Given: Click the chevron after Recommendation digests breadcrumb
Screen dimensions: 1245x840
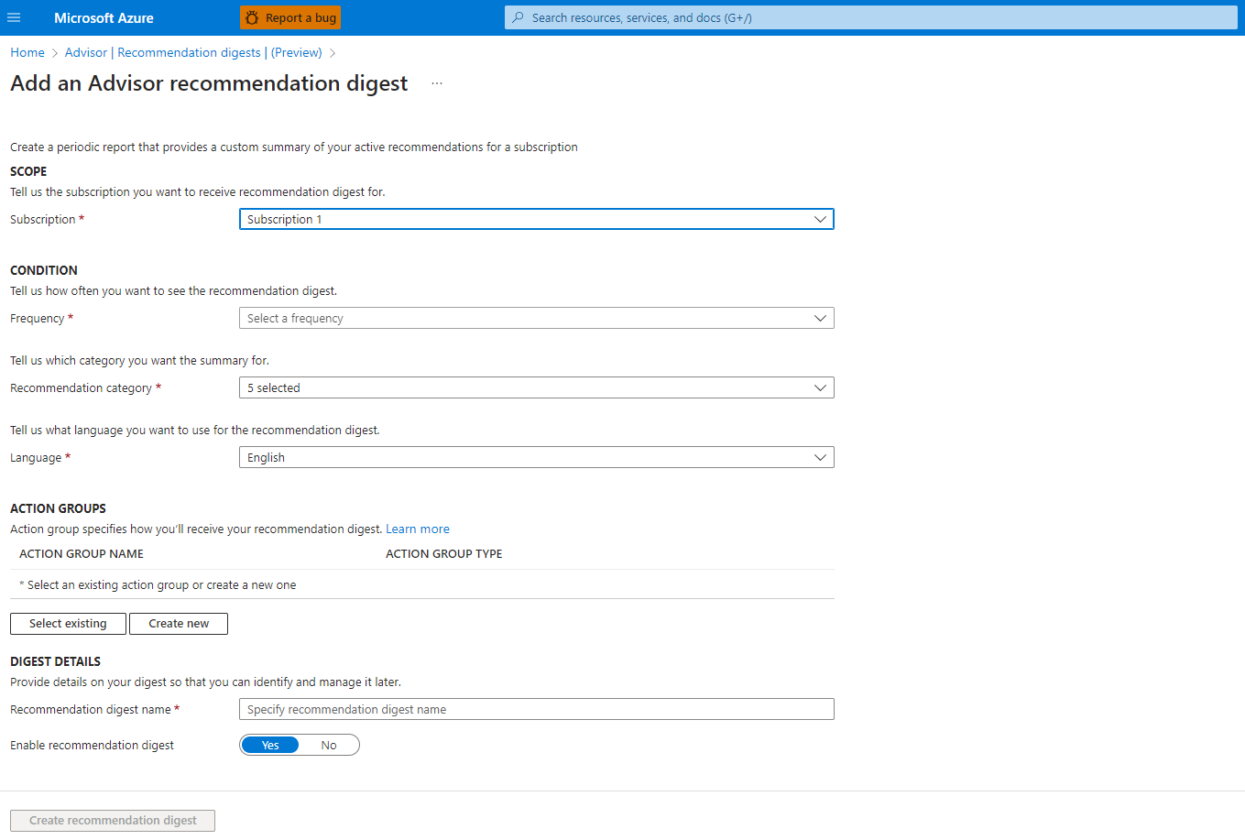Looking at the screenshot, I should coord(333,53).
